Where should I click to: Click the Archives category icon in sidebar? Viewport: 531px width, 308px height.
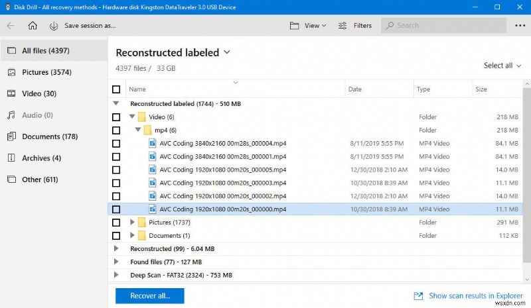click(11, 158)
